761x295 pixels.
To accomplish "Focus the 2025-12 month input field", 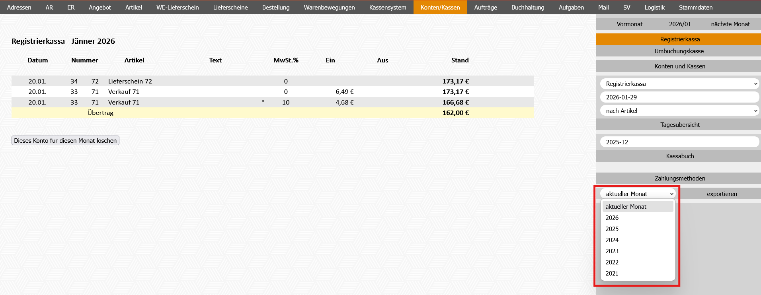I will [679, 142].
